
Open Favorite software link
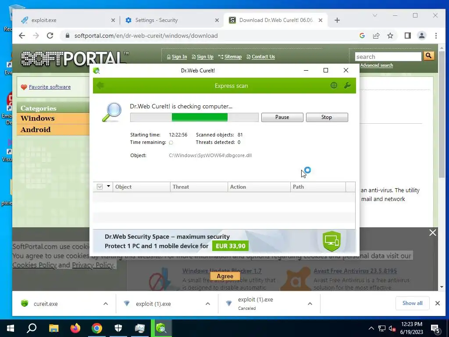[x=50, y=87]
